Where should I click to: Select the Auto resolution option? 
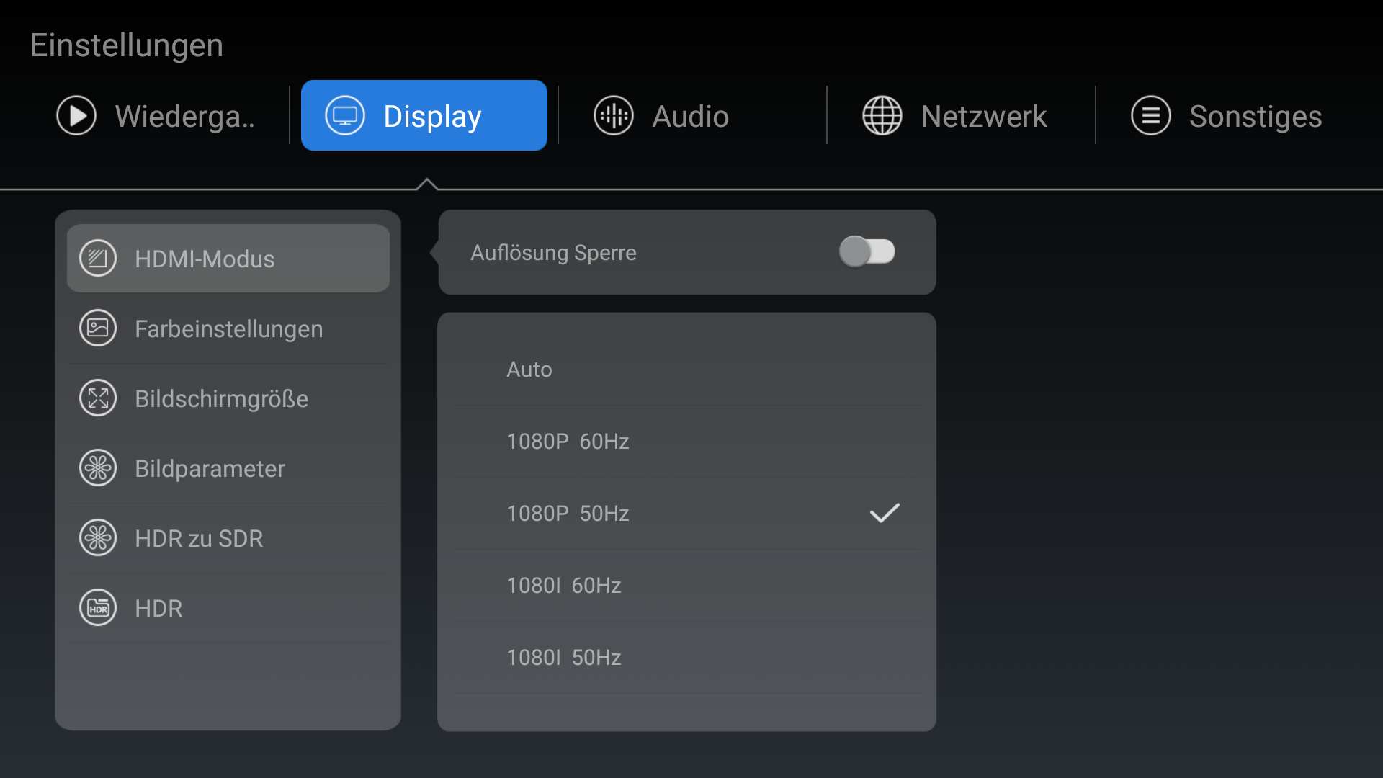tap(529, 370)
